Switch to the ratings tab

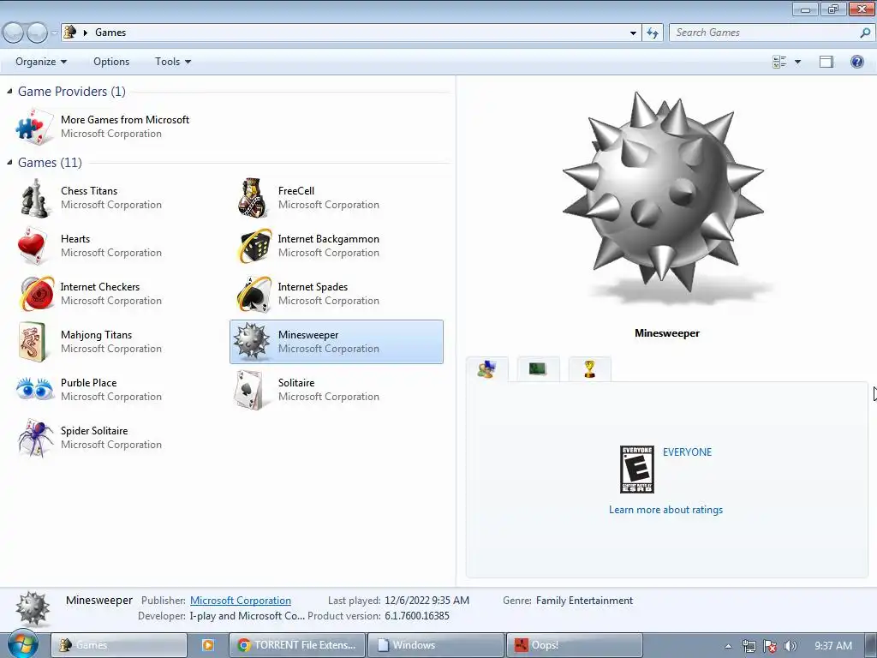[487, 369]
